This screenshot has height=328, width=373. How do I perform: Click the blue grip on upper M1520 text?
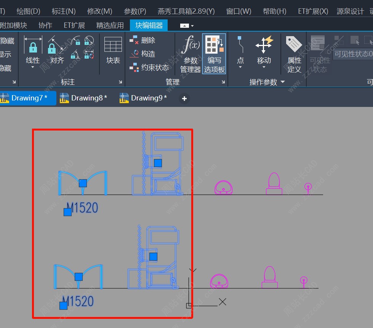[x=67, y=212]
